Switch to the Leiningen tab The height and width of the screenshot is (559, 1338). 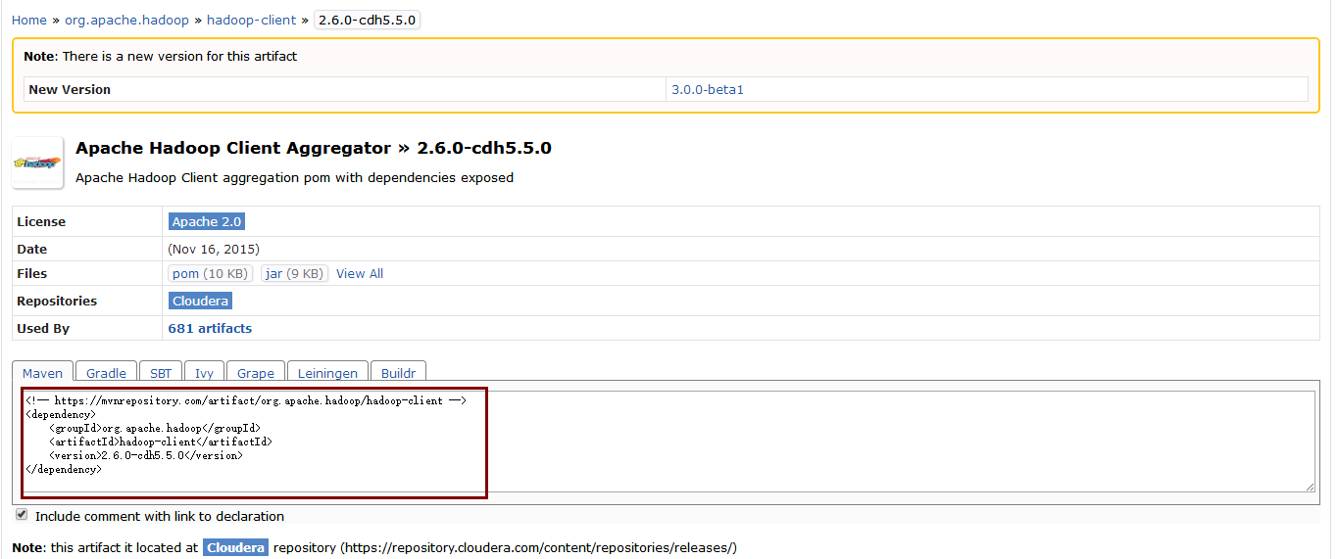pos(328,373)
